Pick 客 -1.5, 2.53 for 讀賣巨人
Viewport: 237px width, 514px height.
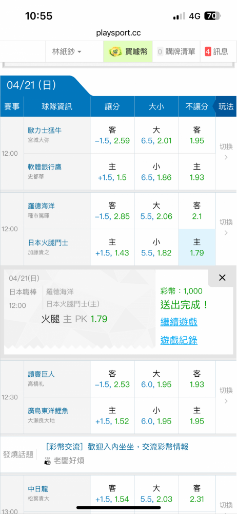click(x=112, y=379)
